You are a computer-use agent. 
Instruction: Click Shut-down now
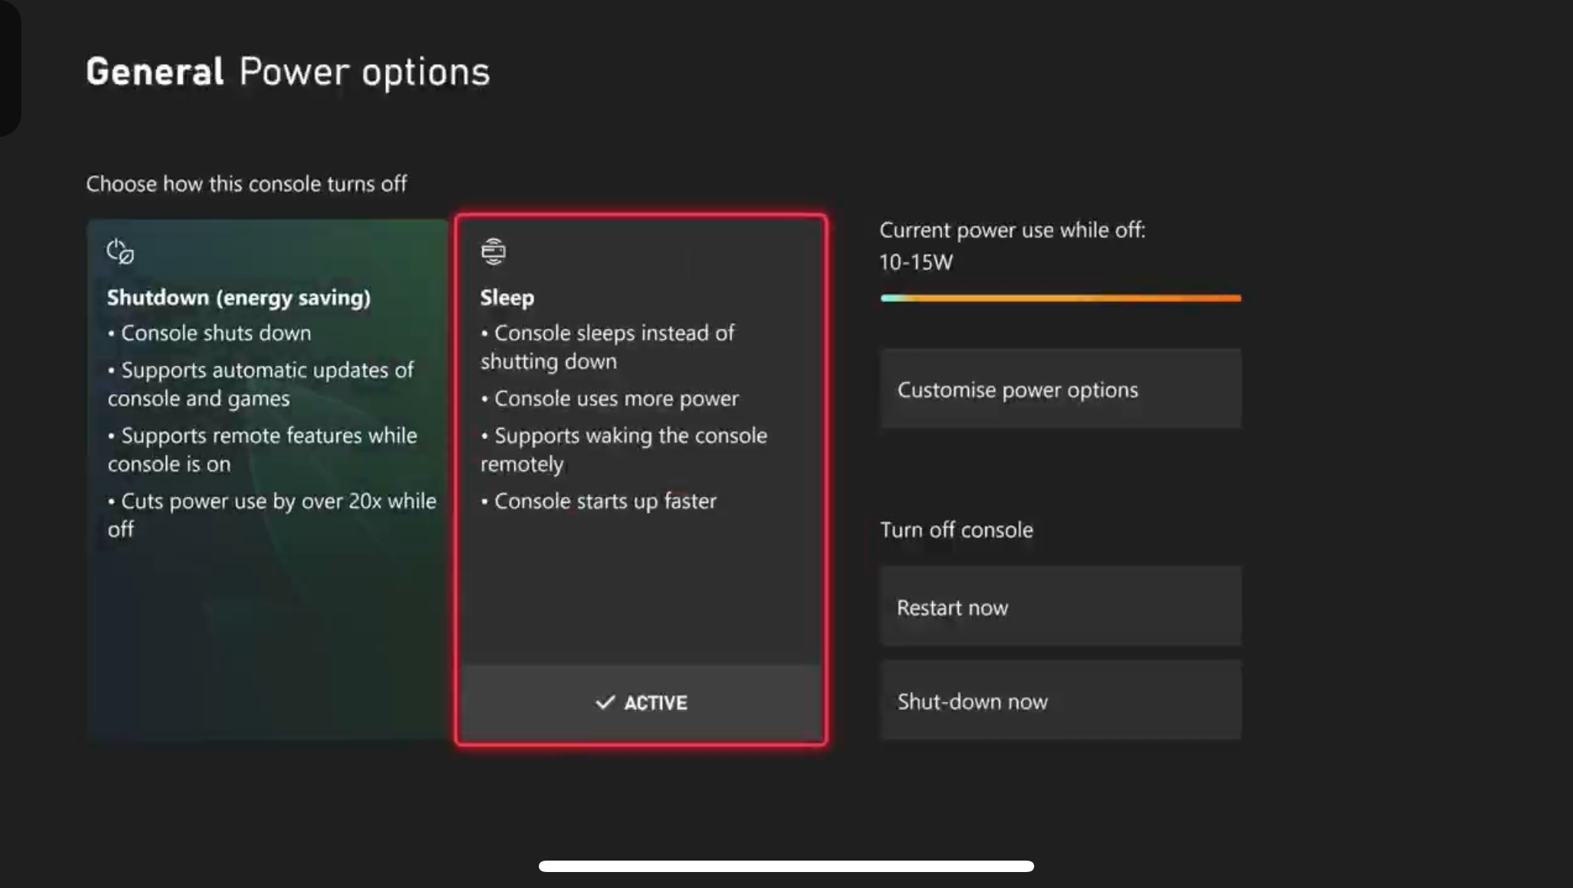click(1059, 701)
